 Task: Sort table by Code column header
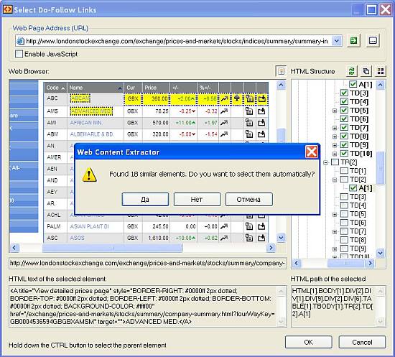coord(55,88)
